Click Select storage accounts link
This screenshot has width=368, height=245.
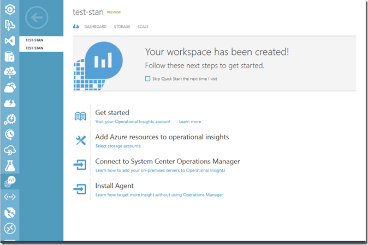pyautogui.click(x=117, y=146)
